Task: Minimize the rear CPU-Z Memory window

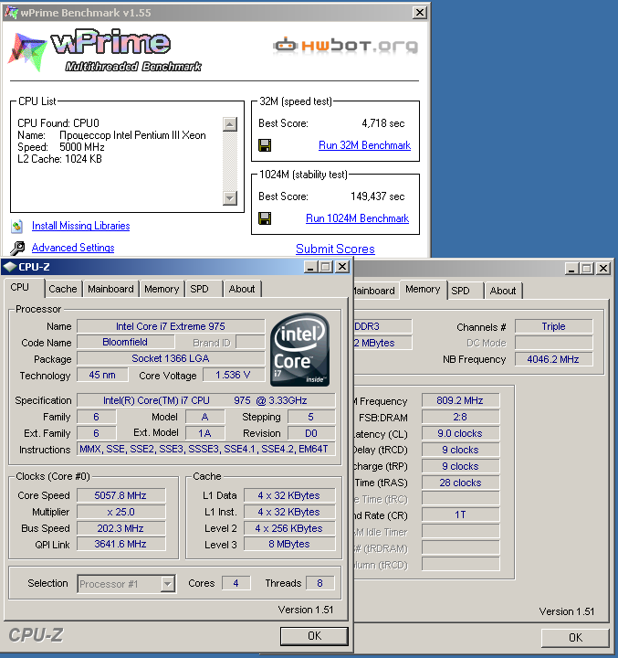Action: click(571, 269)
